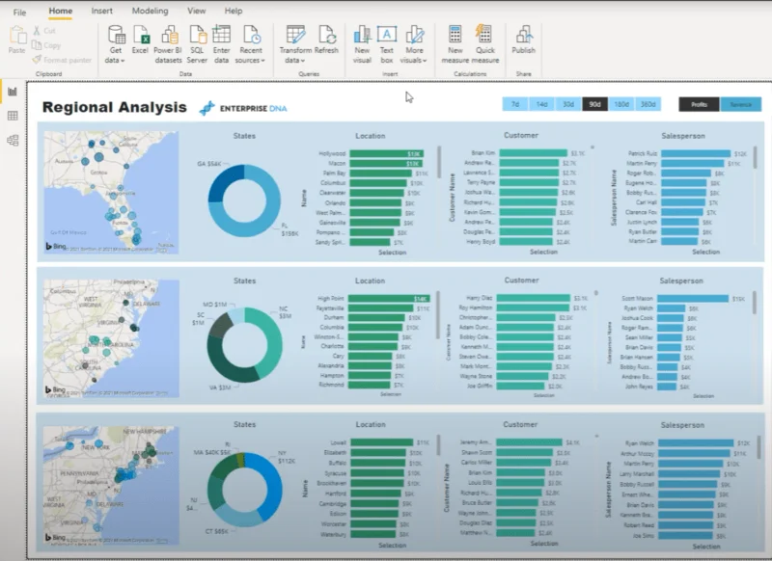Insert a New visual

tap(362, 44)
